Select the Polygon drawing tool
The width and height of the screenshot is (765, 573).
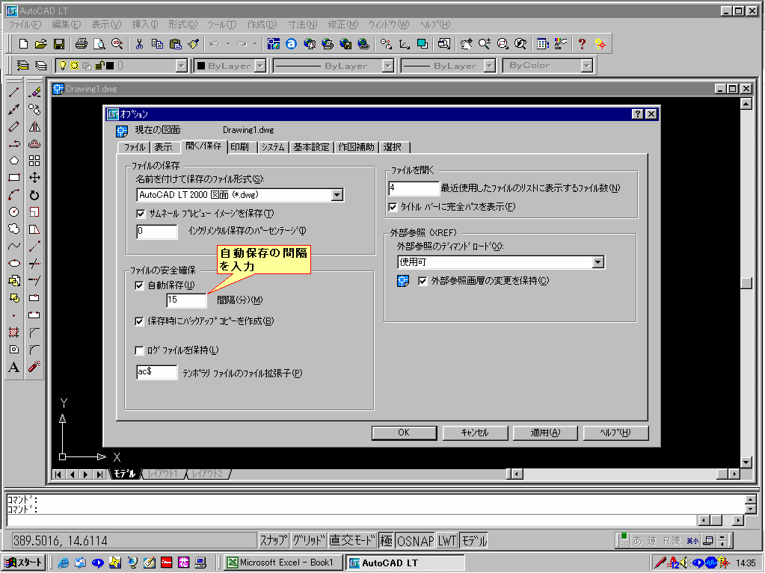coord(14,161)
